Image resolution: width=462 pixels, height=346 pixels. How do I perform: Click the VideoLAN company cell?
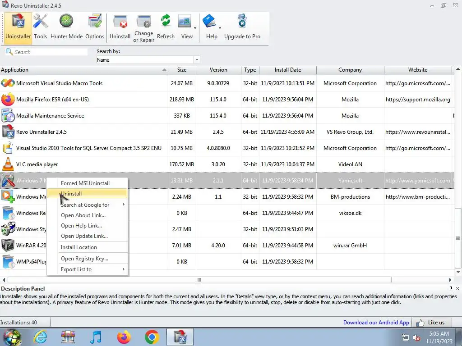click(x=350, y=164)
